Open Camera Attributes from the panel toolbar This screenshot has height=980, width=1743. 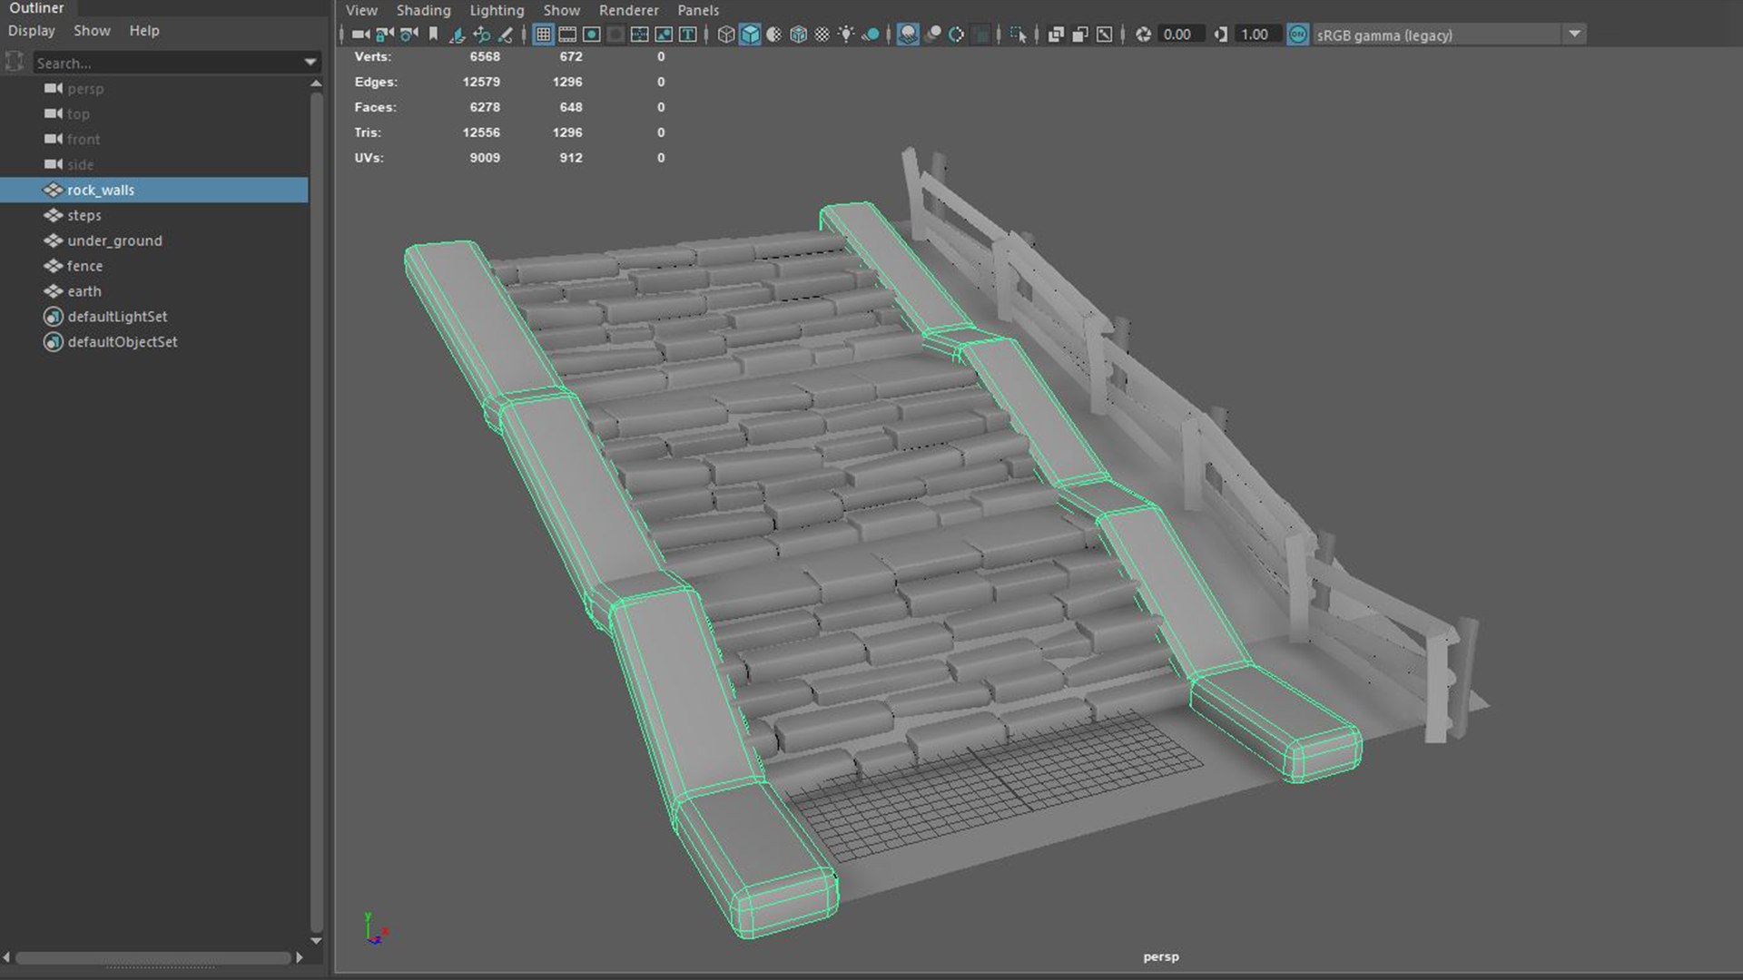coord(409,34)
